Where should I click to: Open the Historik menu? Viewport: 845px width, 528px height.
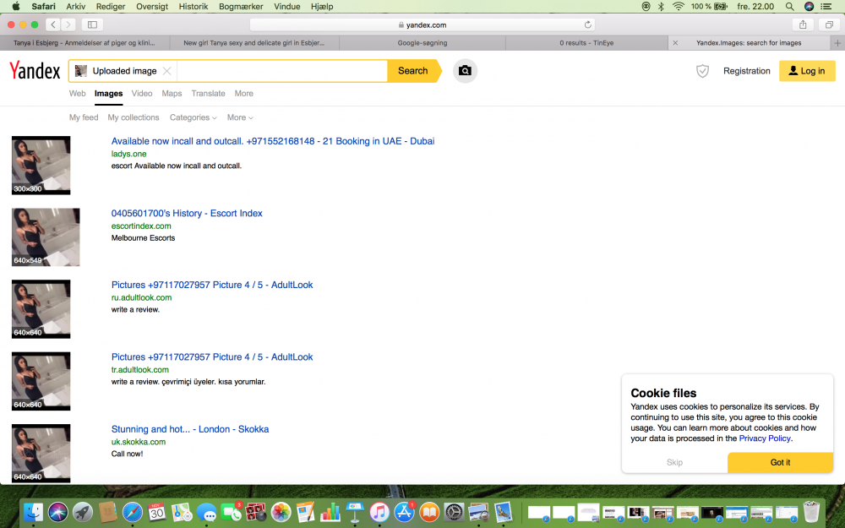pos(193,7)
